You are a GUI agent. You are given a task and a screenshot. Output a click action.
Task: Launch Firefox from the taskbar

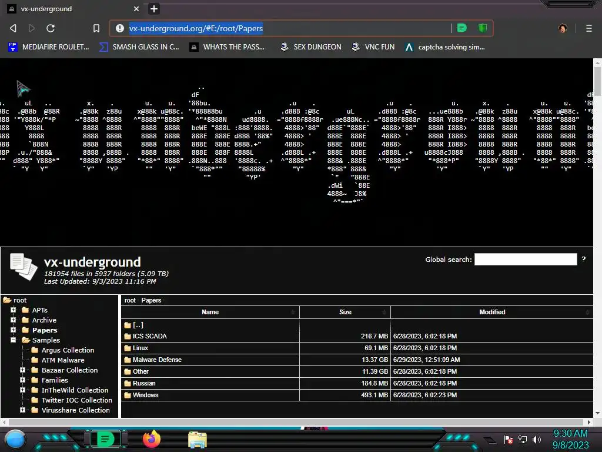152,439
